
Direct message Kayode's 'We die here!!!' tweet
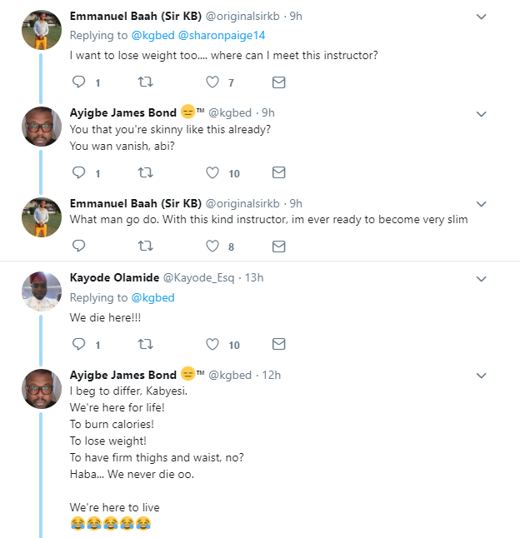click(279, 344)
